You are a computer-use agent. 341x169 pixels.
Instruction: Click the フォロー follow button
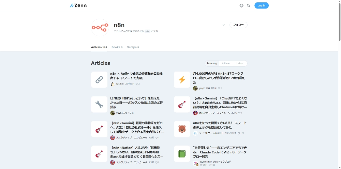tap(238, 25)
